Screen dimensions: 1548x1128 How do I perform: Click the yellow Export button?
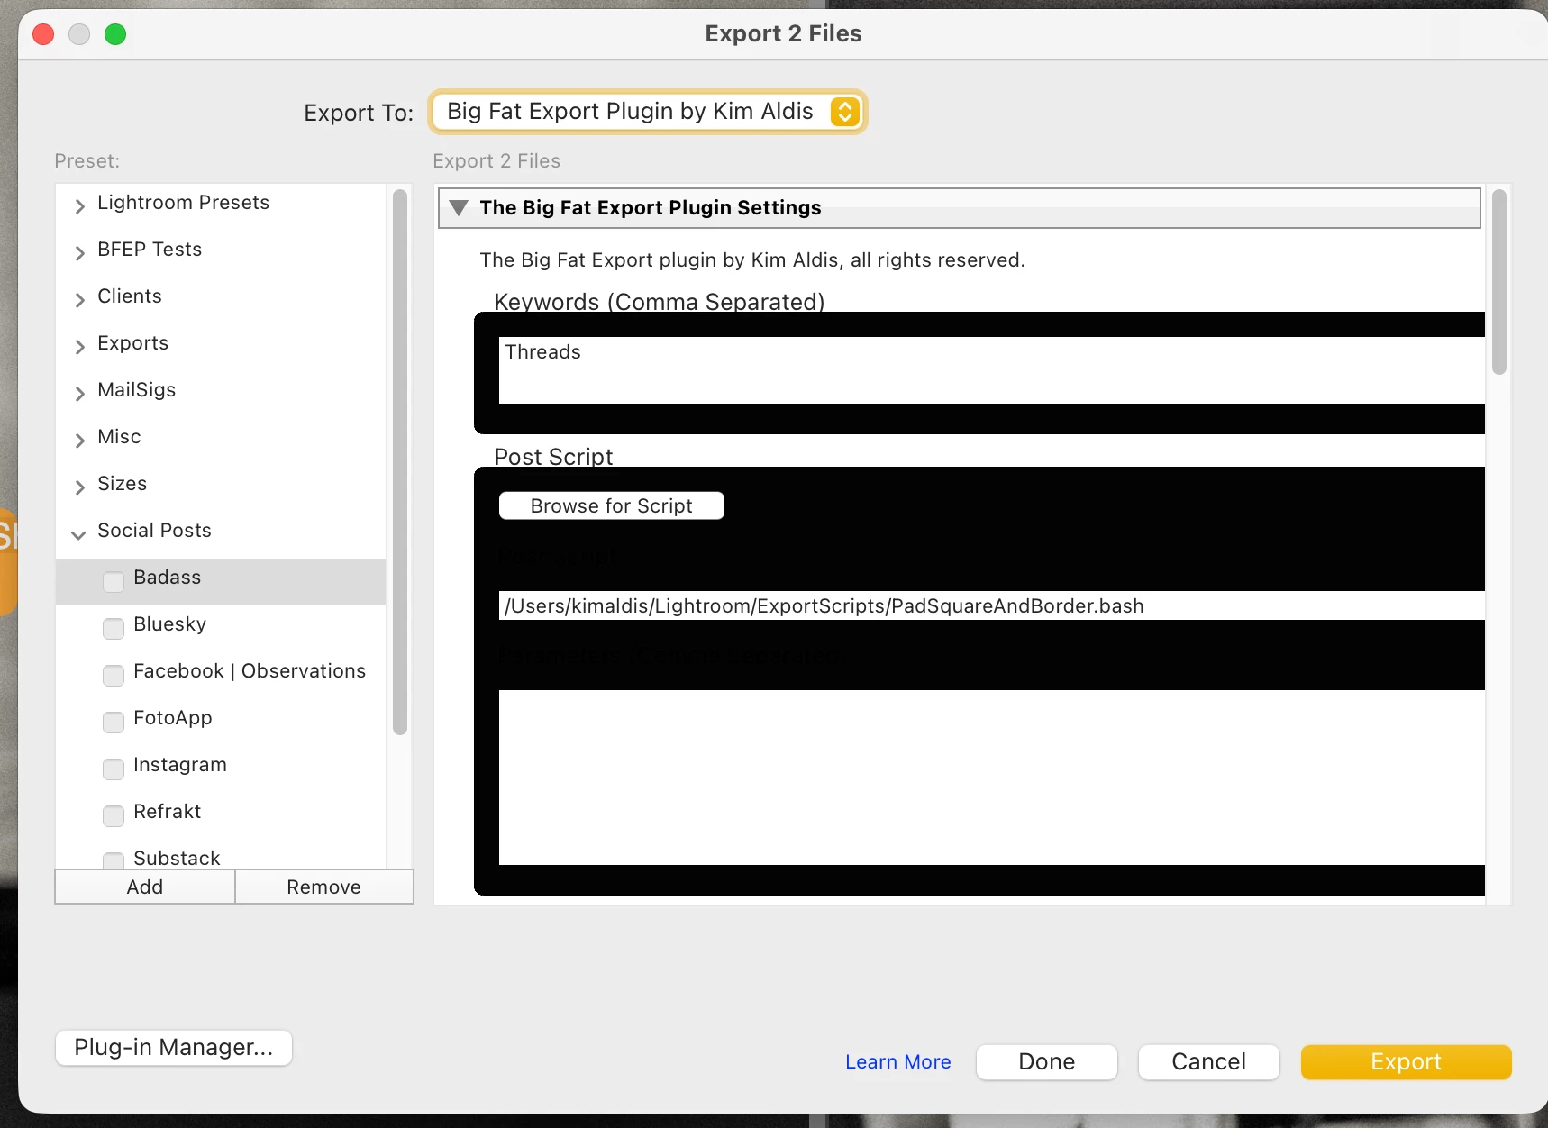click(x=1407, y=1062)
